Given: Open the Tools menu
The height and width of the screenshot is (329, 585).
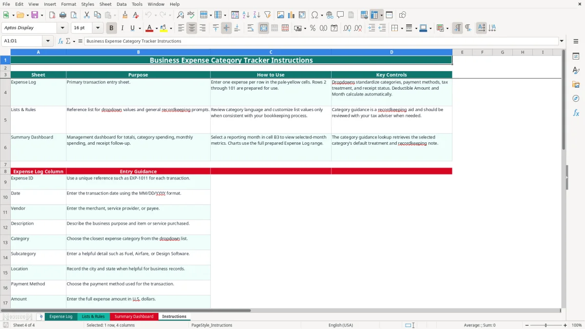Looking at the screenshot, I should [137, 4].
